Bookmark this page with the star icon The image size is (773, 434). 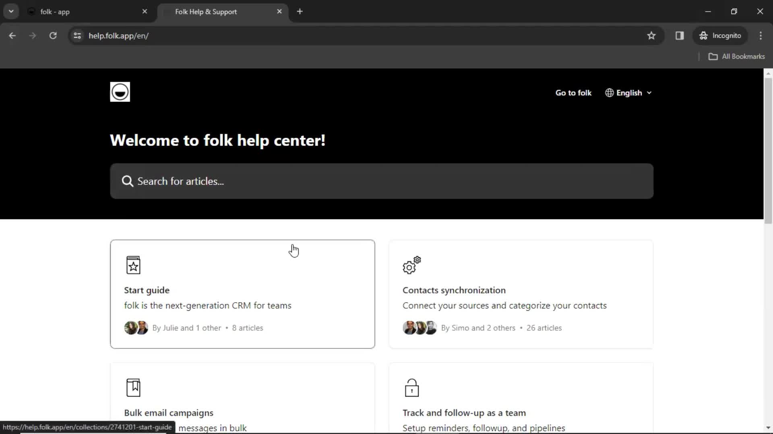(x=651, y=36)
